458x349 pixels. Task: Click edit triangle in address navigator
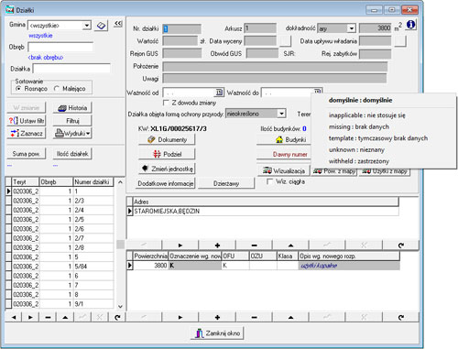290,245
